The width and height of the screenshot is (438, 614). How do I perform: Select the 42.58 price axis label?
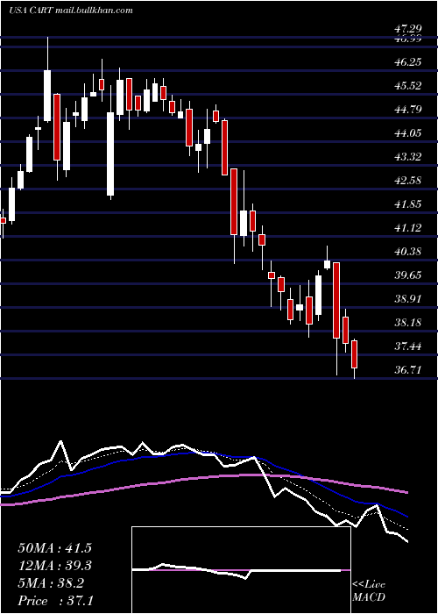click(x=407, y=181)
